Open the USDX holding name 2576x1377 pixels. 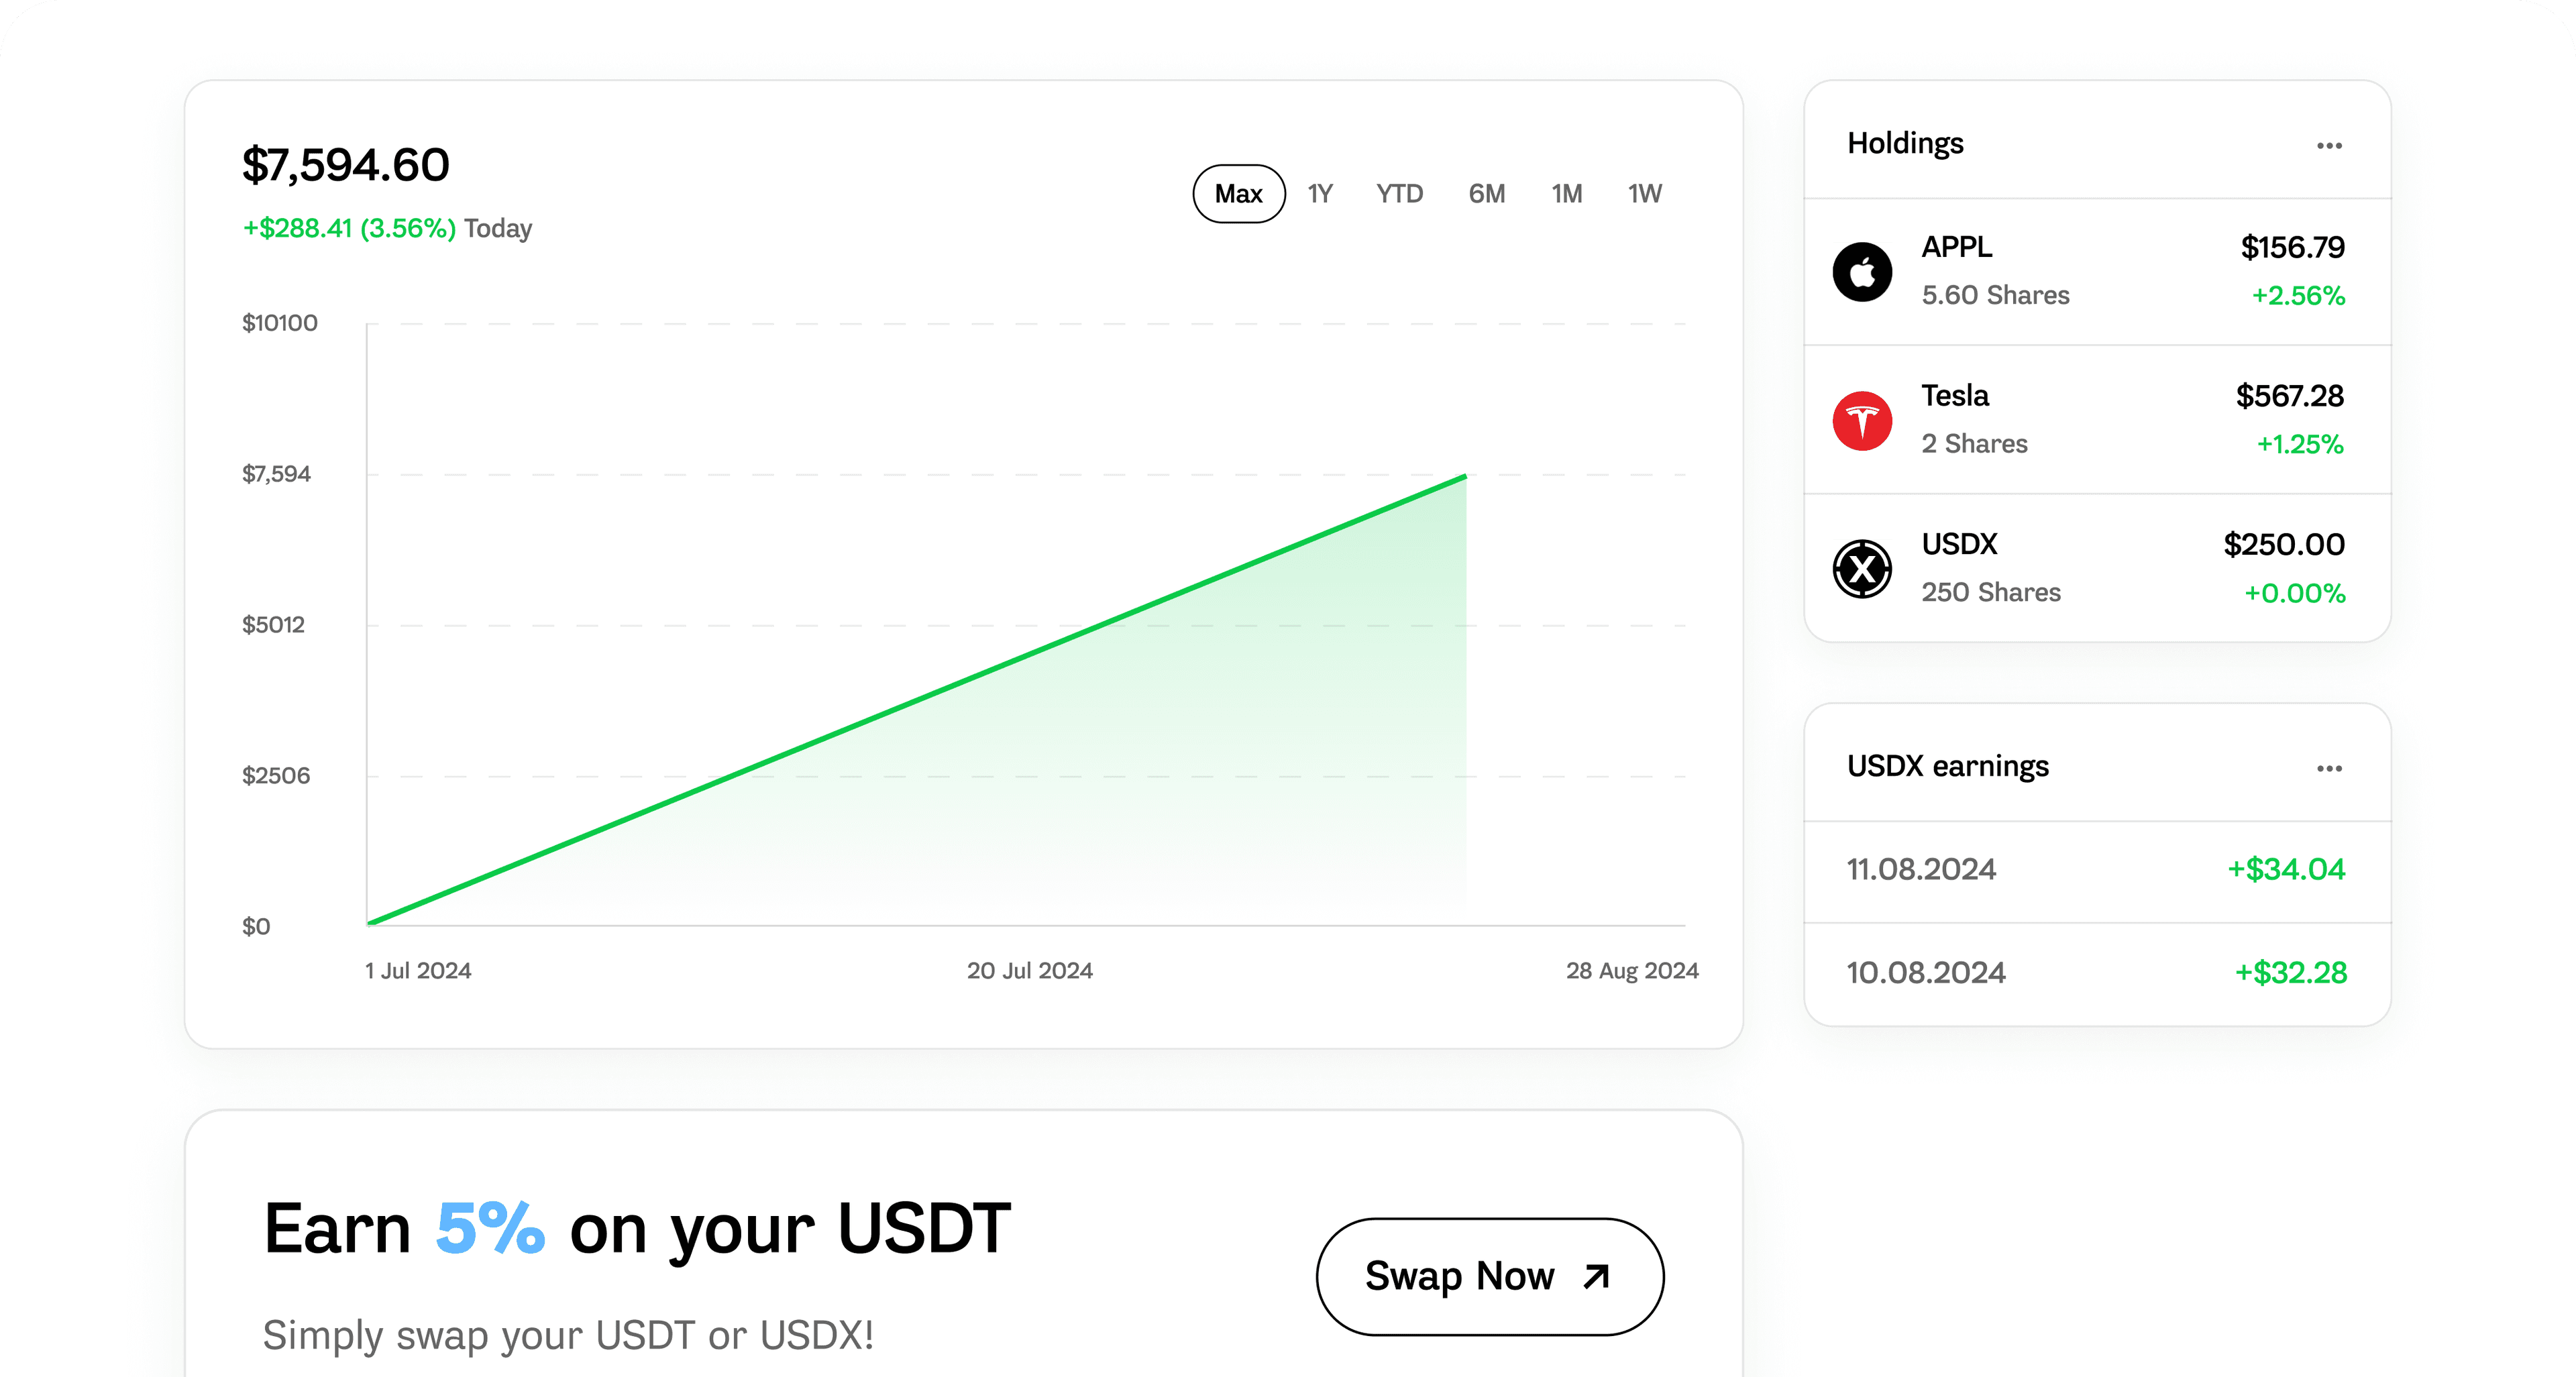(x=1959, y=544)
